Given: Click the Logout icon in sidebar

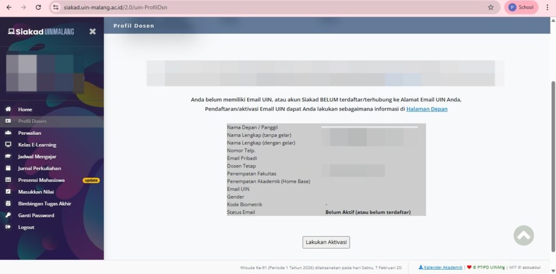Looking at the screenshot, I should point(8,227).
